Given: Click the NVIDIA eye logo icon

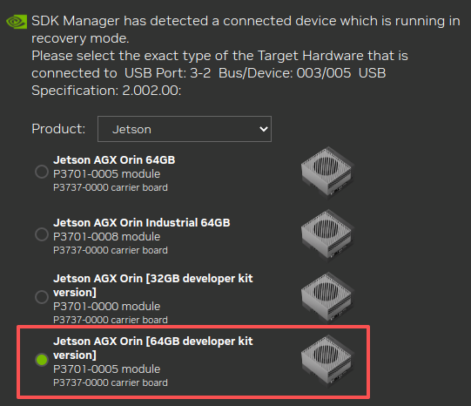Looking at the screenshot, I should tap(17, 22).
